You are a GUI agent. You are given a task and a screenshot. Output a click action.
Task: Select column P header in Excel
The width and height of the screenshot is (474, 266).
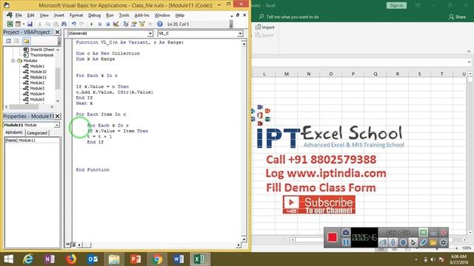(353, 74)
